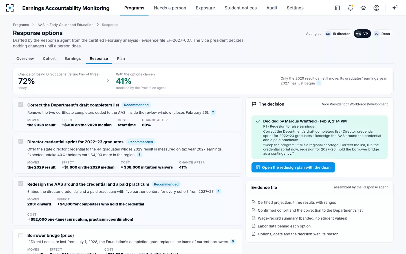Click the document icon for Confirmed cohort
Image resolution: width=406 pixels, height=254 pixels.
[x=253, y=210]
